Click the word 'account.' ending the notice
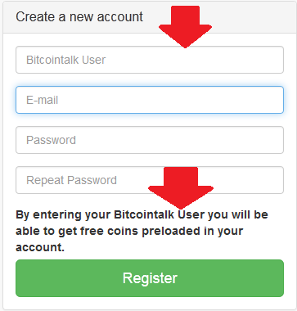The image size is (297, 311). point(40,247)
